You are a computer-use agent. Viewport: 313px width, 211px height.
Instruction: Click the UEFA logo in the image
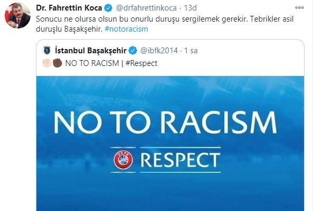pos(124,160)
